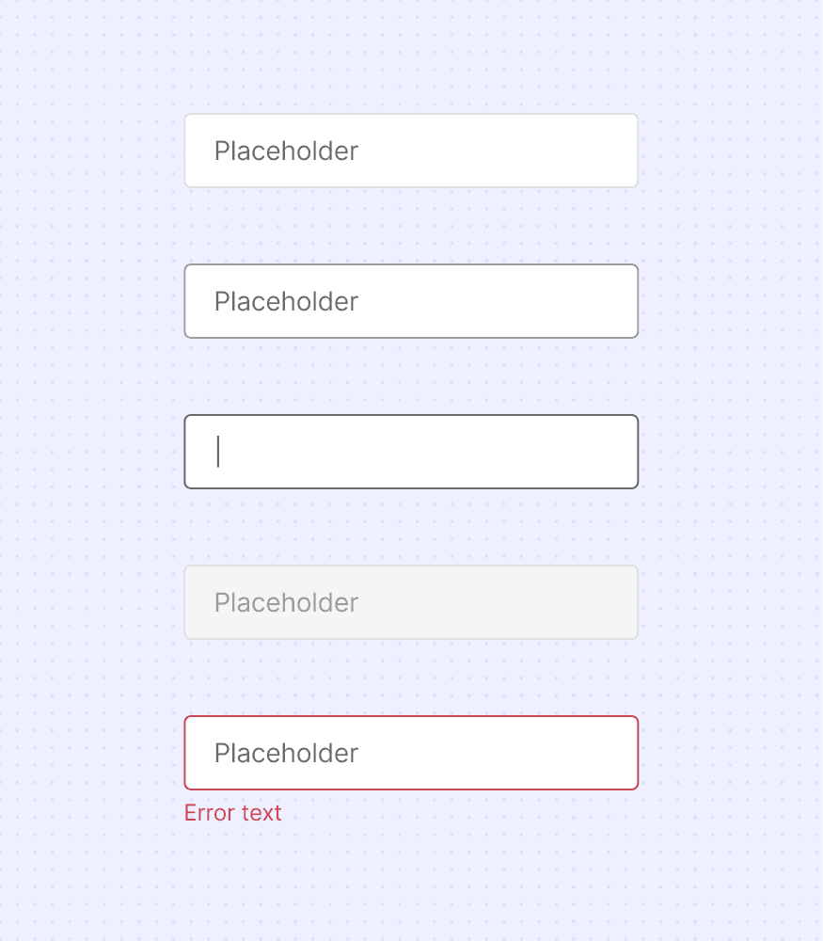Click dotted canvas area below the Error text
Image resolution: width=823 pixels, height=941 pixels.
(411, 883)
